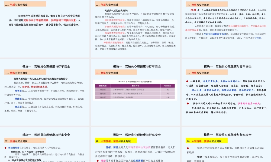271x162 pixels.
Task: Open the slide defining 性格 in bold red
Action: tap(226, 28)
